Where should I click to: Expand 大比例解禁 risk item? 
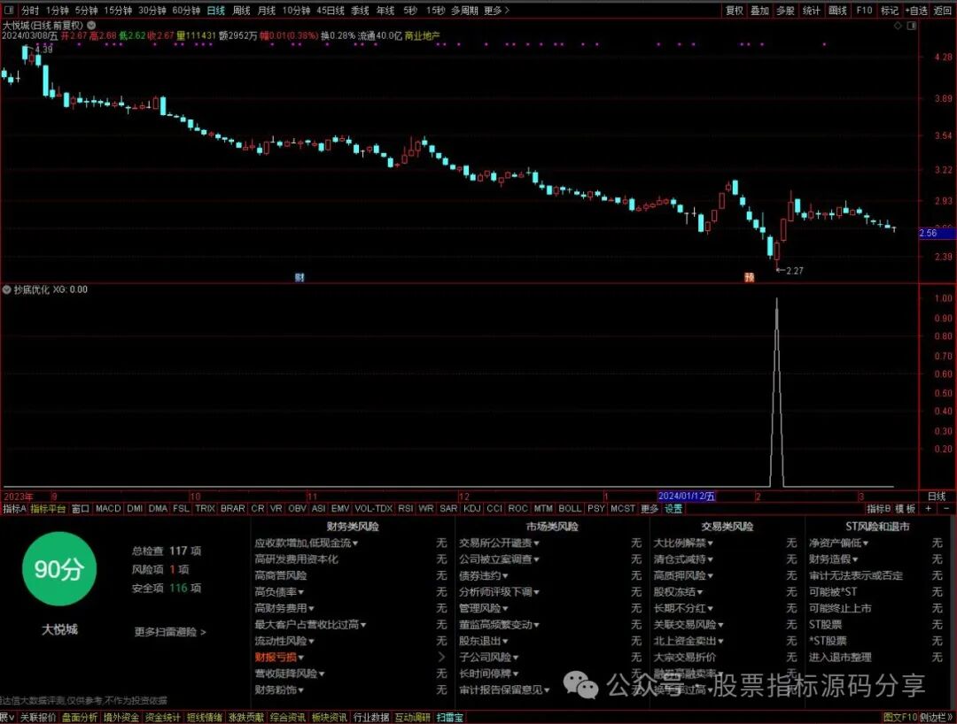point(683,543)
